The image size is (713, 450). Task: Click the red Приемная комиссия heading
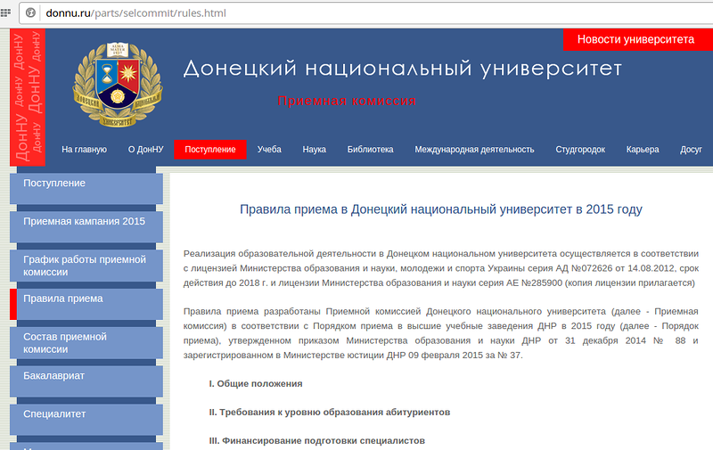347,101
